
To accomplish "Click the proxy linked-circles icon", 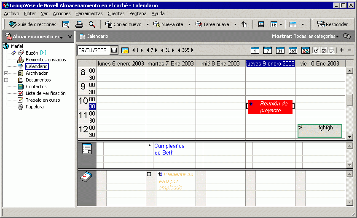I will click(x=347, y=36).
